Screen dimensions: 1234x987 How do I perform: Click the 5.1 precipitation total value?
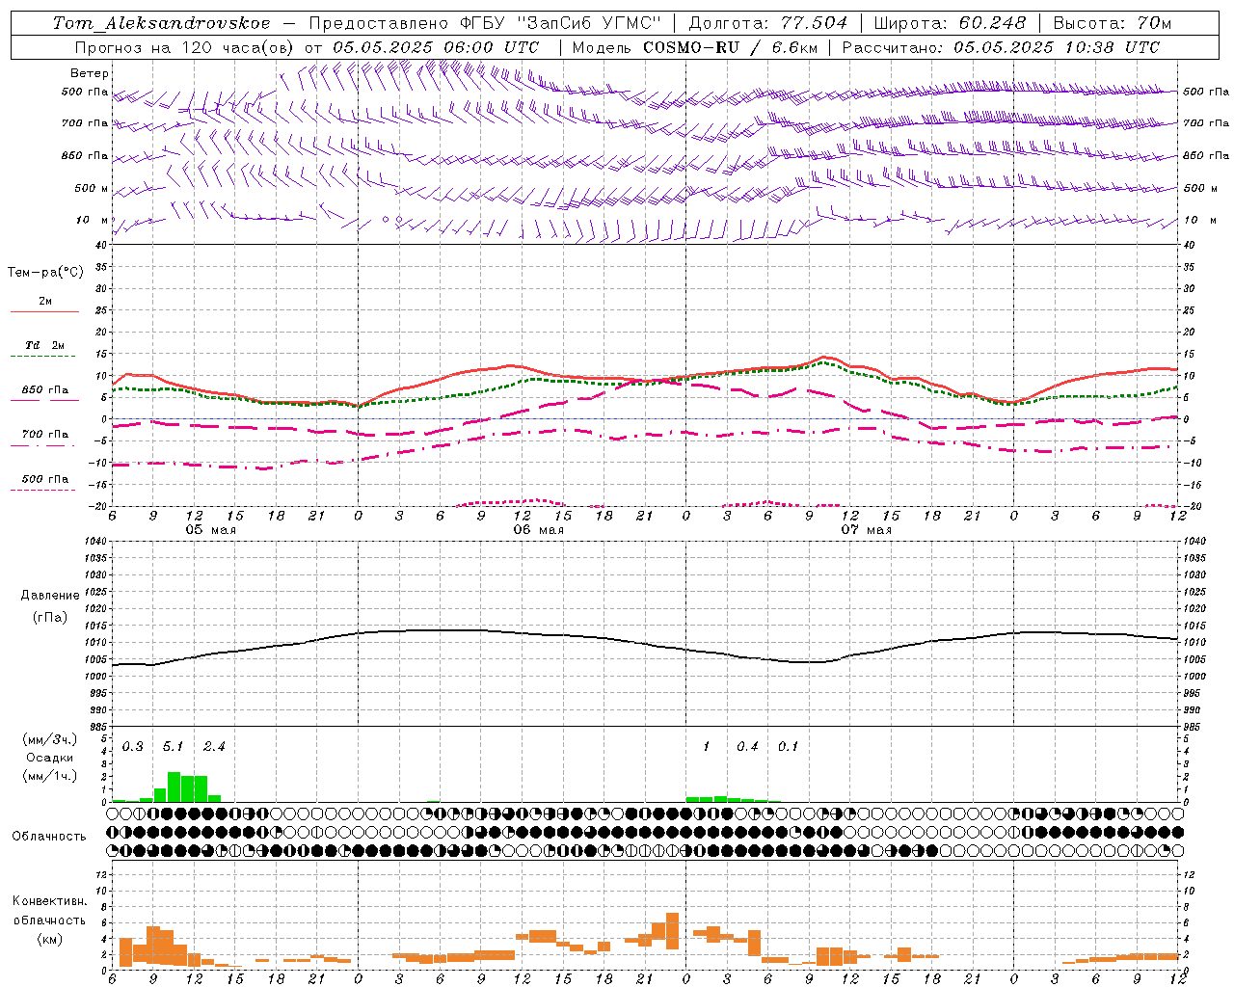173,747
